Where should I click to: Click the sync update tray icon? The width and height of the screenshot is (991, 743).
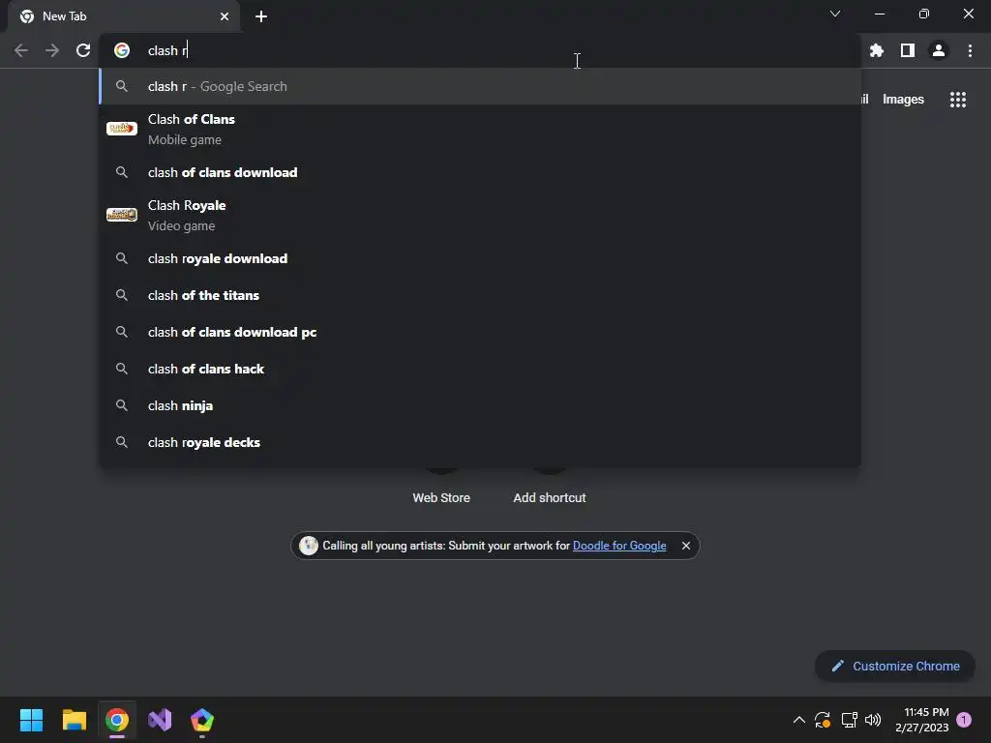coord(823,720)
